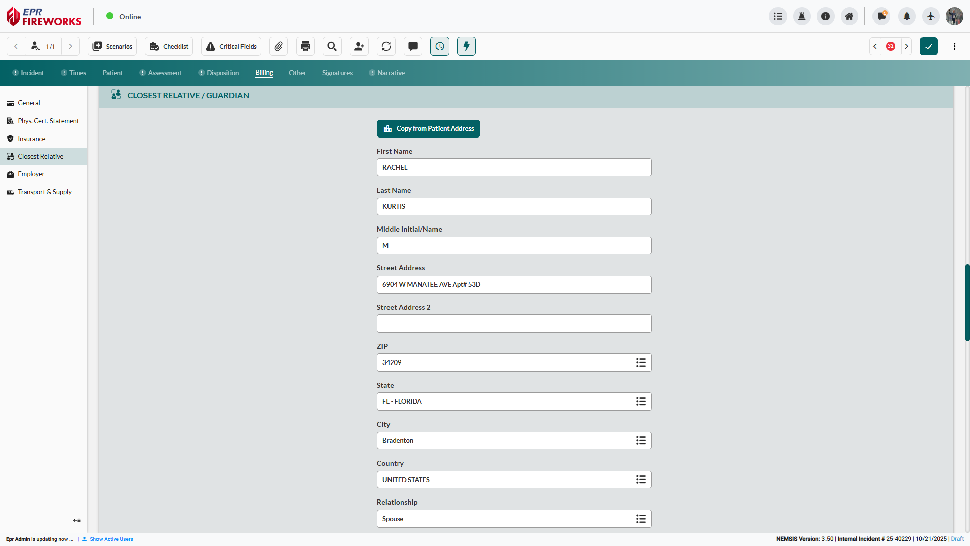Click the home icon in the top bar
This screenshot has width=970, height=546.
point(849,16)
